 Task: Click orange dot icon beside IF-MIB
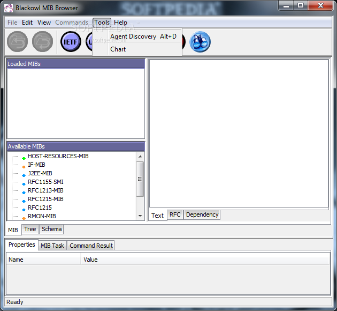[x=24, y=167]
